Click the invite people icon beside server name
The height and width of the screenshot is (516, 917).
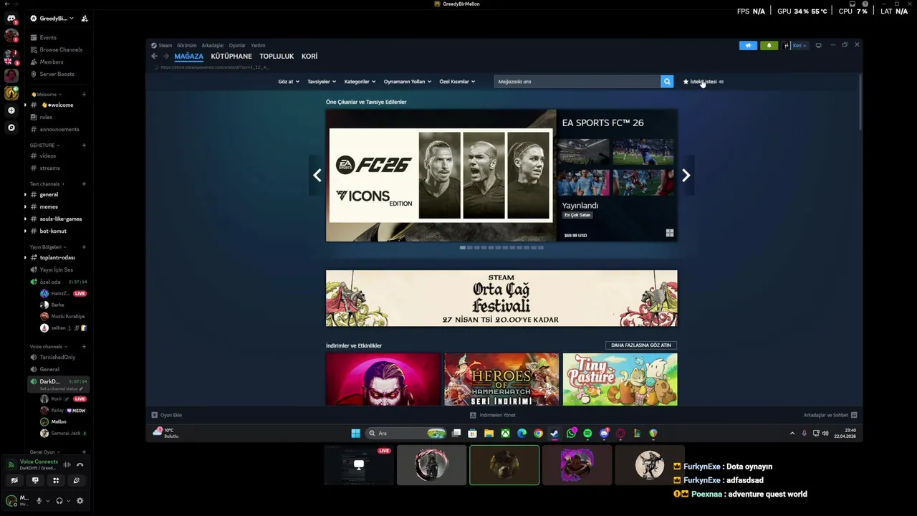point(85,19)
